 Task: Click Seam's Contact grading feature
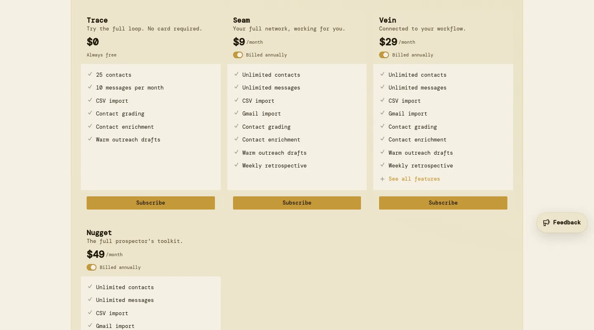click(266, 127)
